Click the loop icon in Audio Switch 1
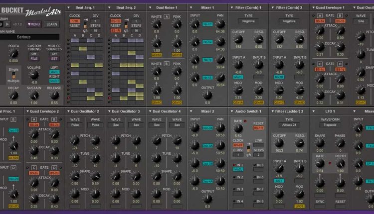Viewport: 374px width, 214px height. point(248,155)
